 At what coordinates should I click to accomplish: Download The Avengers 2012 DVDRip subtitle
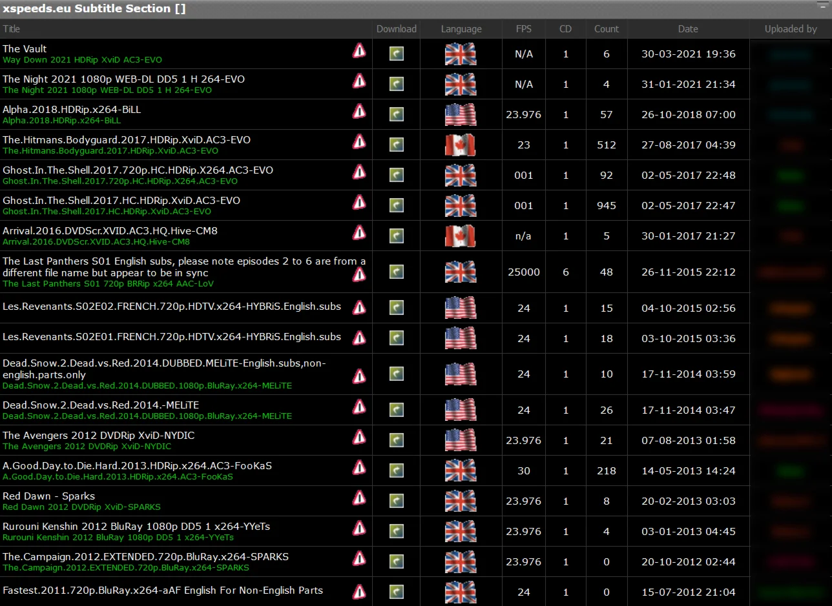point(397,440)
